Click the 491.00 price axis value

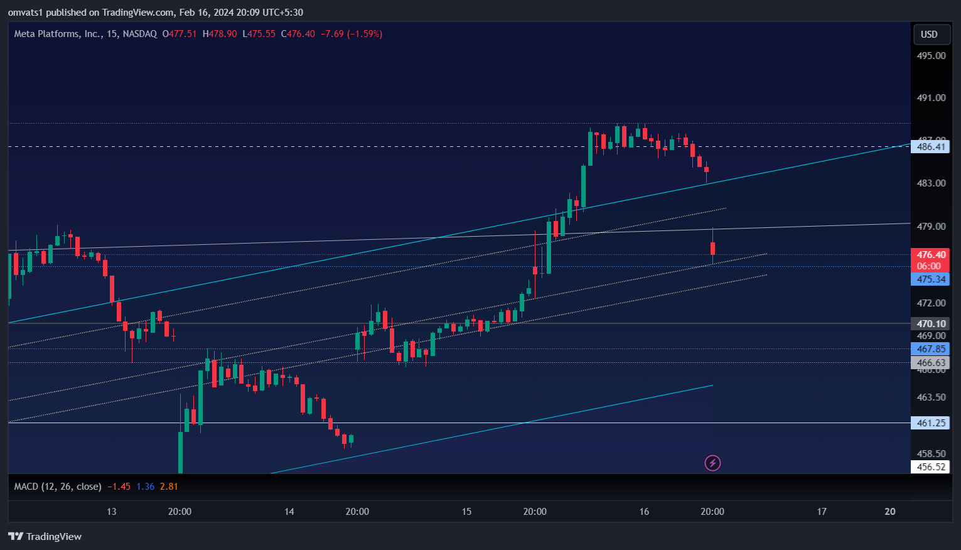coord(931,97)
